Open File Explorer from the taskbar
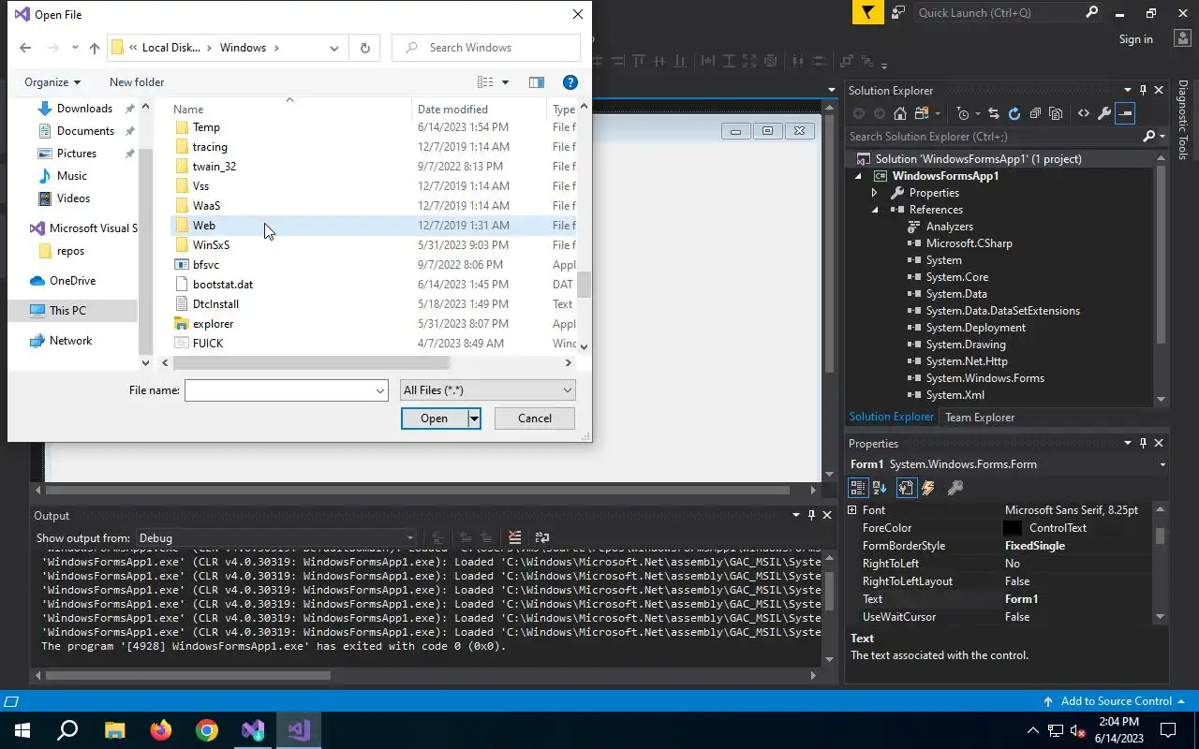Image resolution: width=1199 pixels, height=749 pixels. (x=114, y=730)
